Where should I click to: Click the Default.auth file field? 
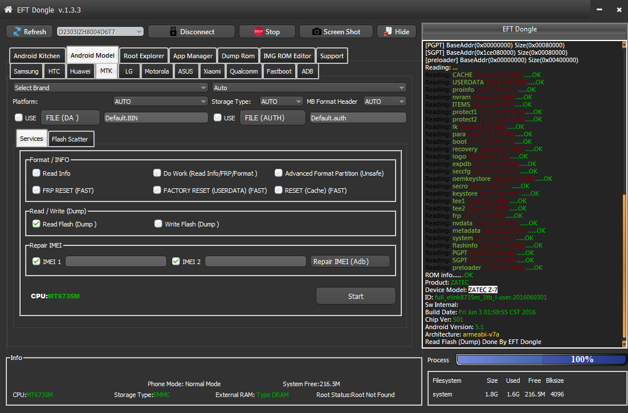coord(358,118)
